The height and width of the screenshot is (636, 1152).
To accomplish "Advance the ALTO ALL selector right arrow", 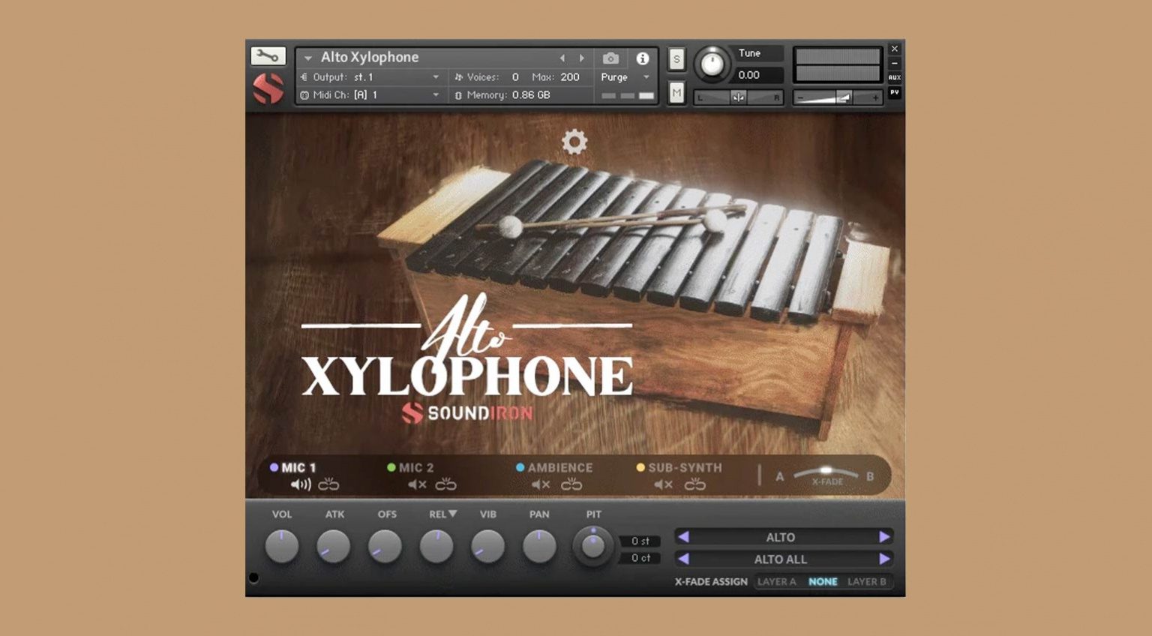I will pyautogui.click(x=885, y=559).
